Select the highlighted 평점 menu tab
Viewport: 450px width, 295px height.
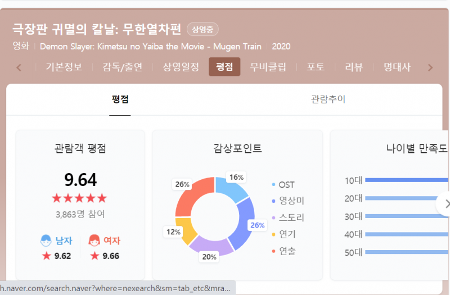(x=224, y=67)
